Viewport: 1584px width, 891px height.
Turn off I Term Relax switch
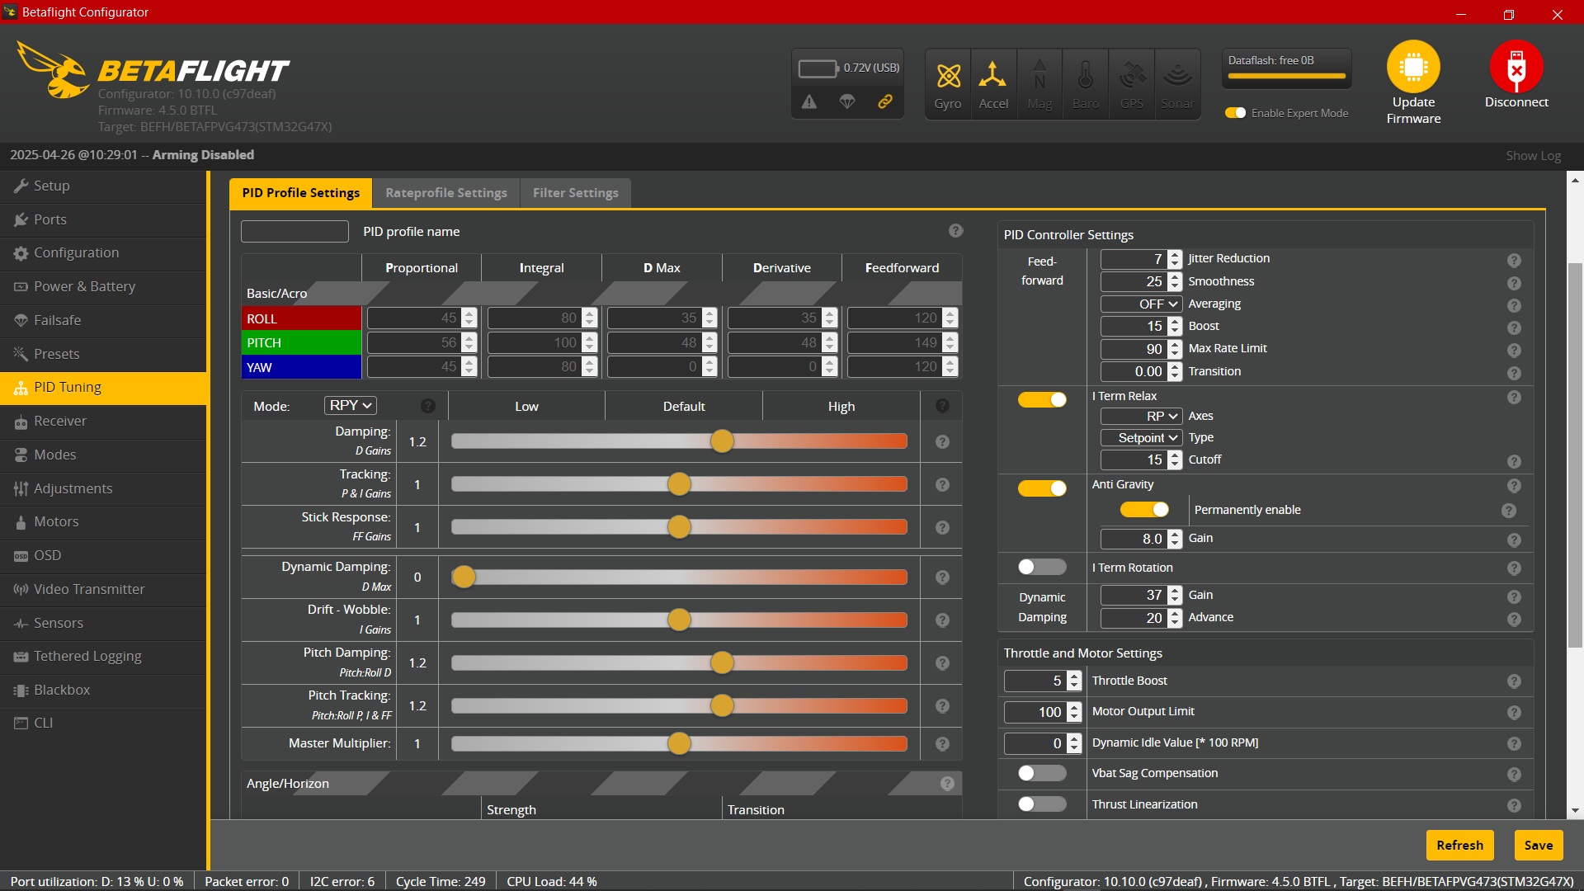point(1042,399)
